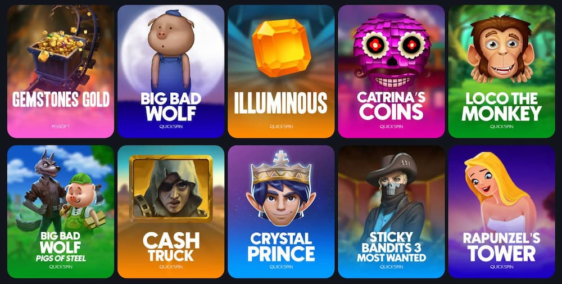Open Catrina's Coins game card
Image resolution: width=562 pixels, height=284 pixels.
[x=391, y=71]
